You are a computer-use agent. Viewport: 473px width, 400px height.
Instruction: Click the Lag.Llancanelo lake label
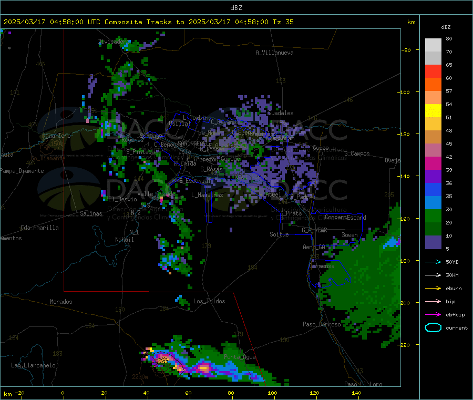coord(33,365)
